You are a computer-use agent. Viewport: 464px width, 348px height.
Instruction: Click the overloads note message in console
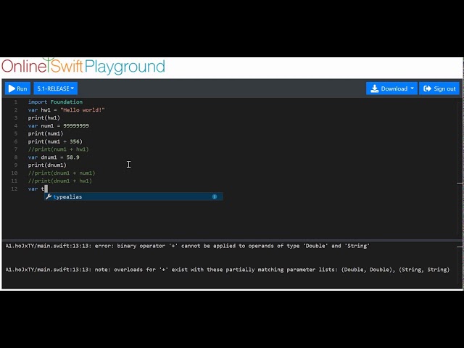[x=227, y=270]
